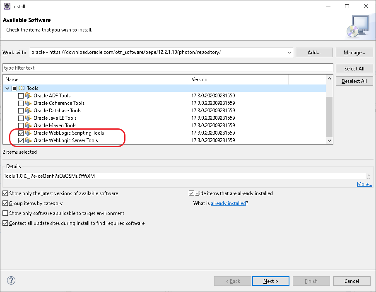Maximize the Install window
The image size is (376, 292).
tap(347, 6)
